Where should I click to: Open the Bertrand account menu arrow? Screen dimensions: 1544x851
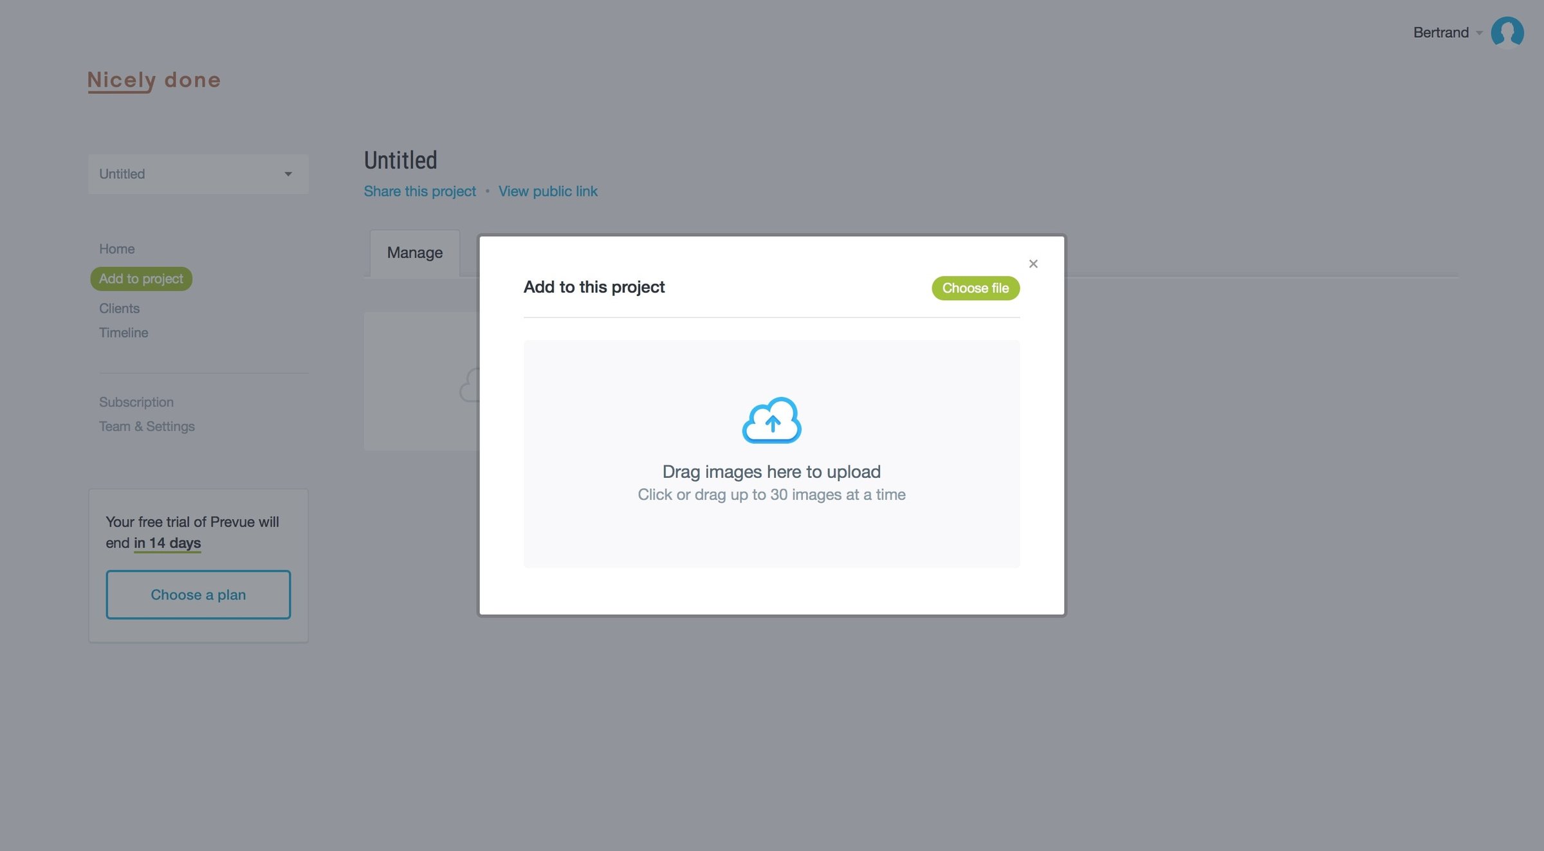1479,33
